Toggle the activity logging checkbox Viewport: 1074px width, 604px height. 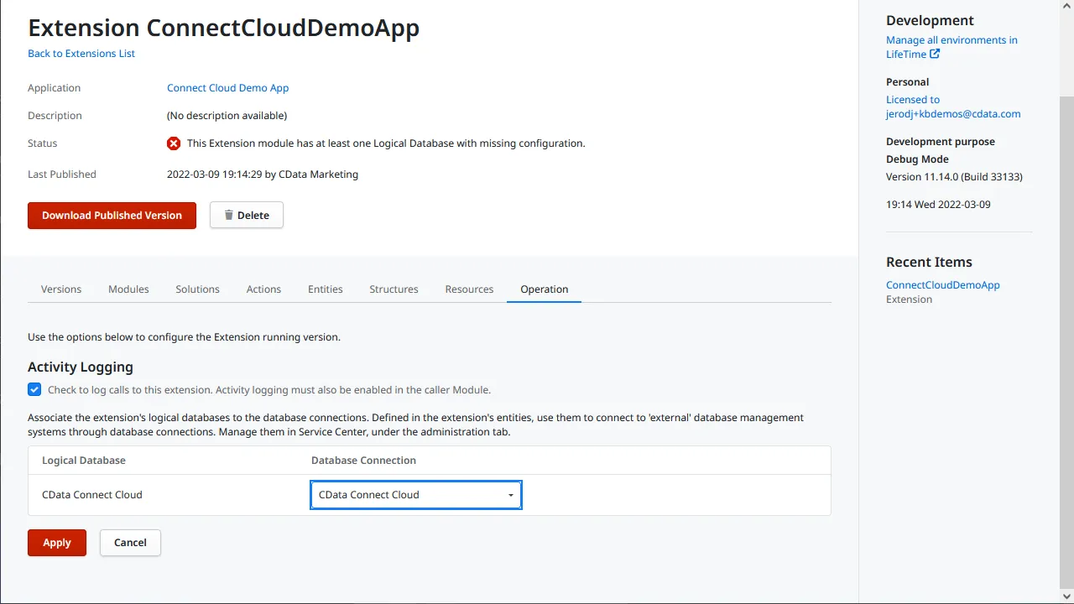tap(34, 389)
